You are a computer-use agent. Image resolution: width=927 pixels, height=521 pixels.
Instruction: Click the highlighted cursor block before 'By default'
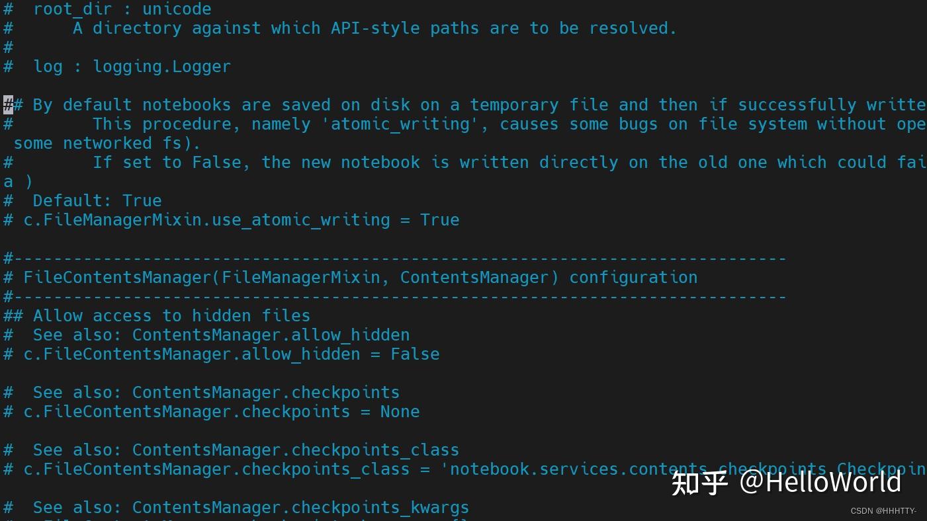8,105
